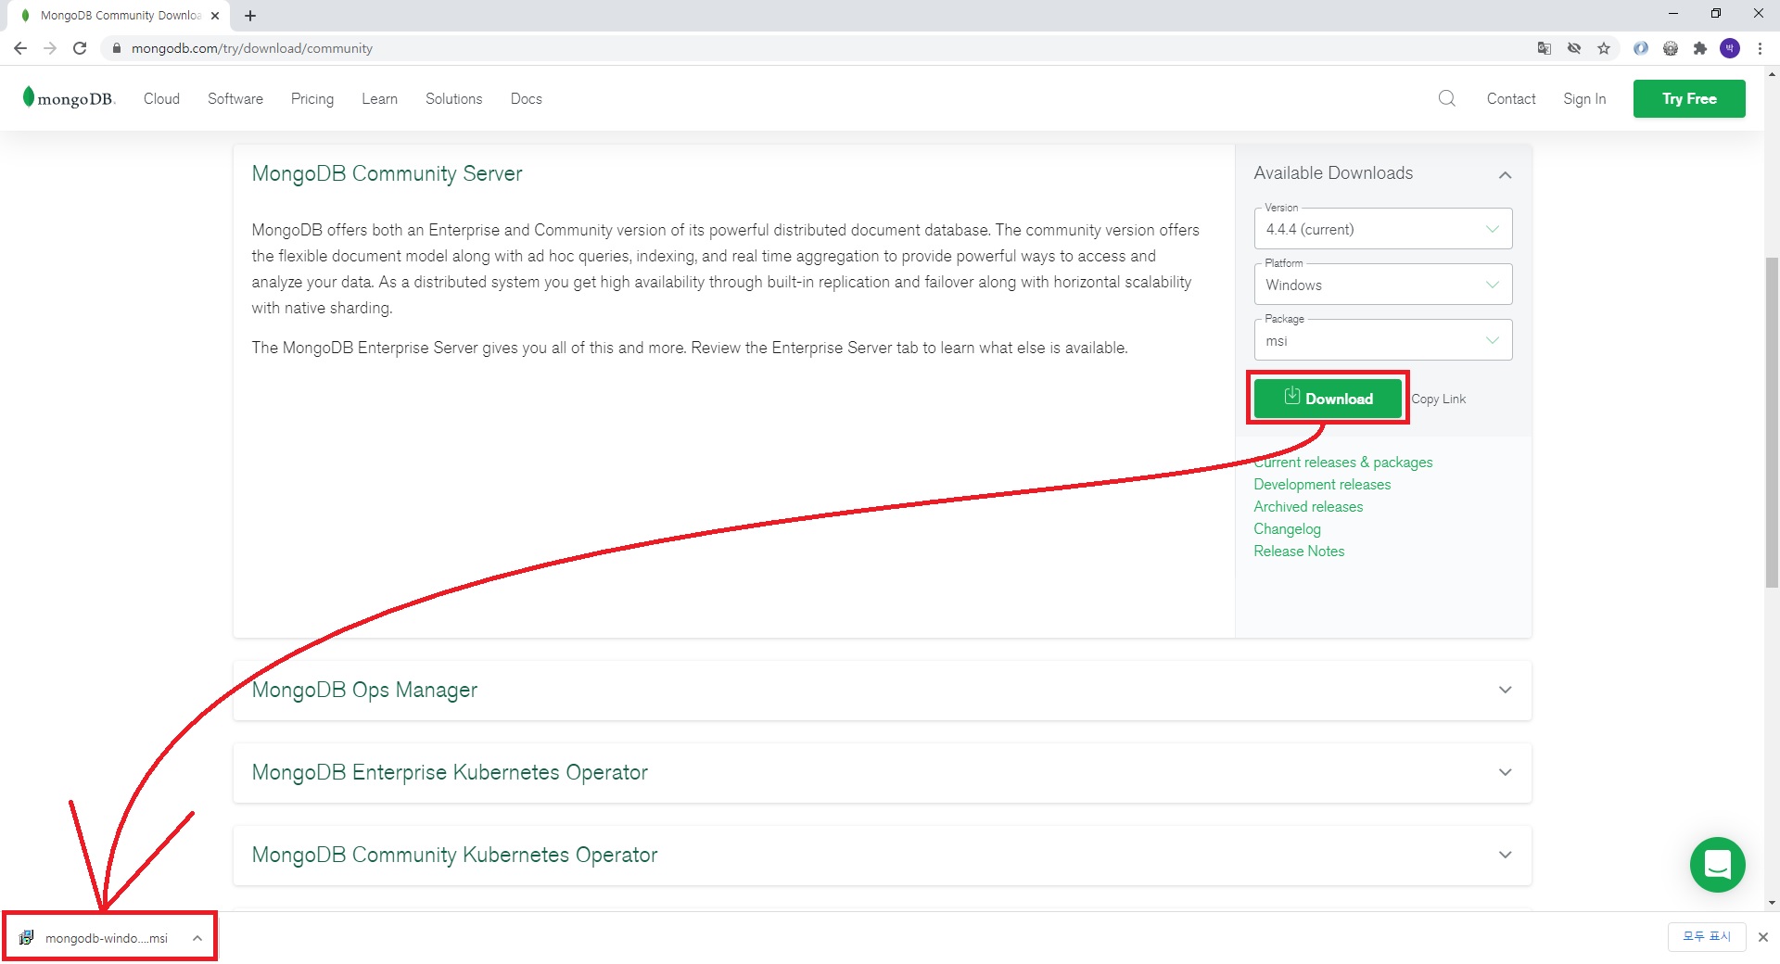This screenshot has height=964, width=1780.
Task: Close the downloads bar with the X
Action: (x=1763, y=937)
